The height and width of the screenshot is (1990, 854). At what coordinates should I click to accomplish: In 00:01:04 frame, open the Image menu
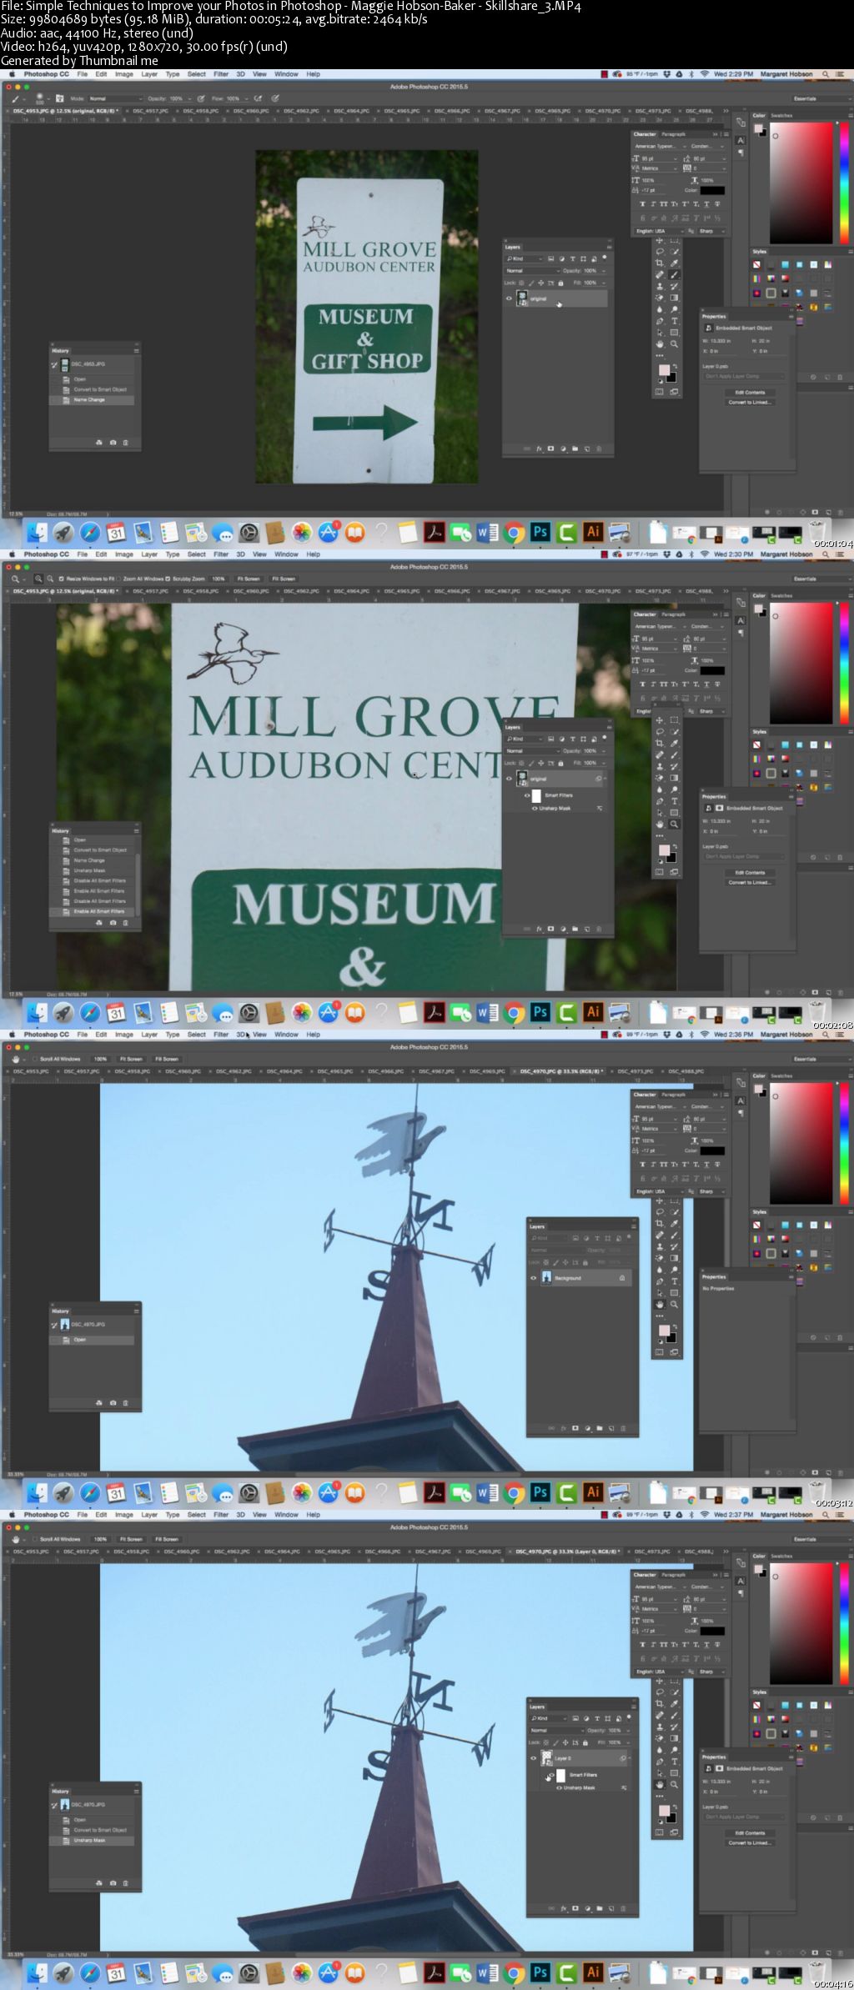pos(124,74)
